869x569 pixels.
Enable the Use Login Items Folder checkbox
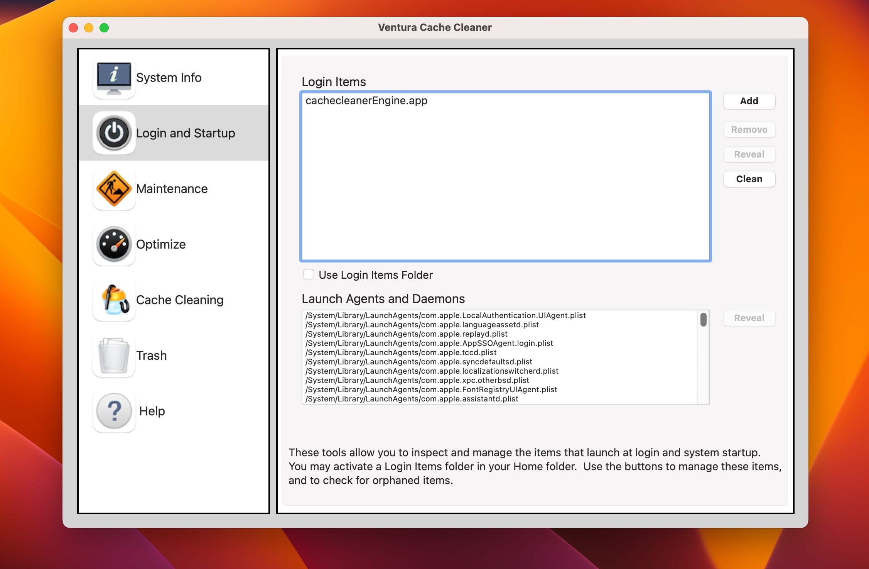click(309, 274)
